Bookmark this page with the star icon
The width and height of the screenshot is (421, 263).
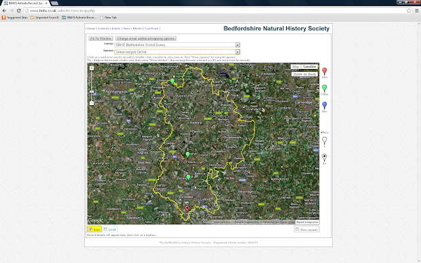409,11
